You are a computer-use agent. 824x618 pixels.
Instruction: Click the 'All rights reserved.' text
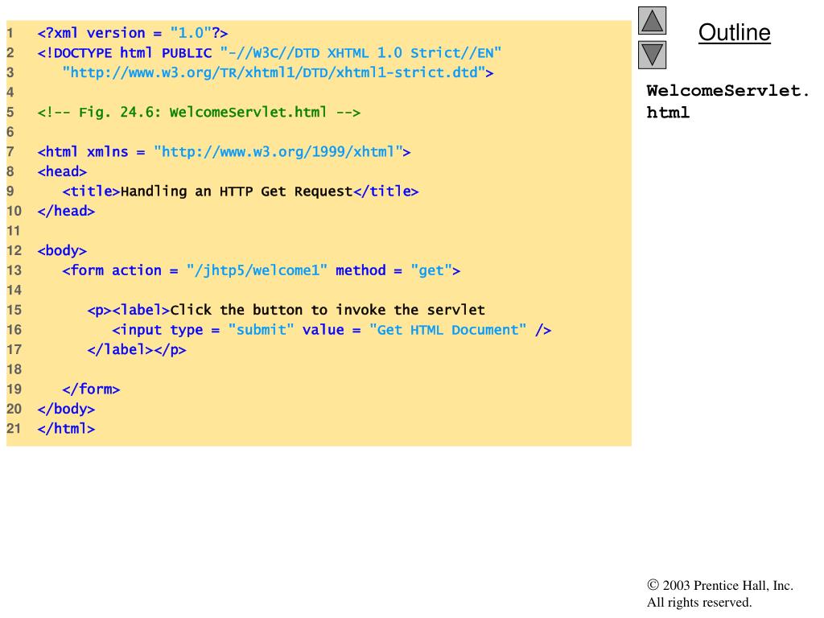point(699,602)
